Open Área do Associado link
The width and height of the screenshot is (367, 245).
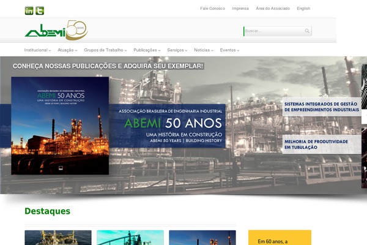pyautogui.click(x=272, y=9)
